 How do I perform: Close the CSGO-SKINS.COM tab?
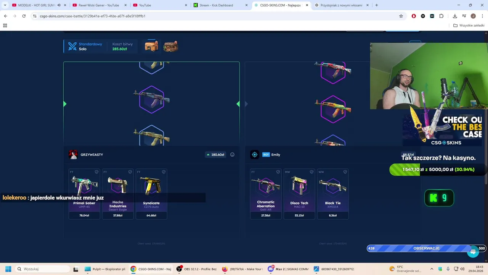(x=307, y=5)
